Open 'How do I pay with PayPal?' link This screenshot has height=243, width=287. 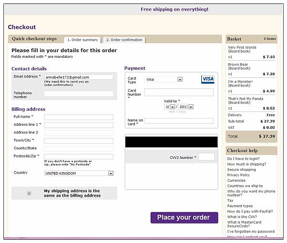tap(250, 211)
